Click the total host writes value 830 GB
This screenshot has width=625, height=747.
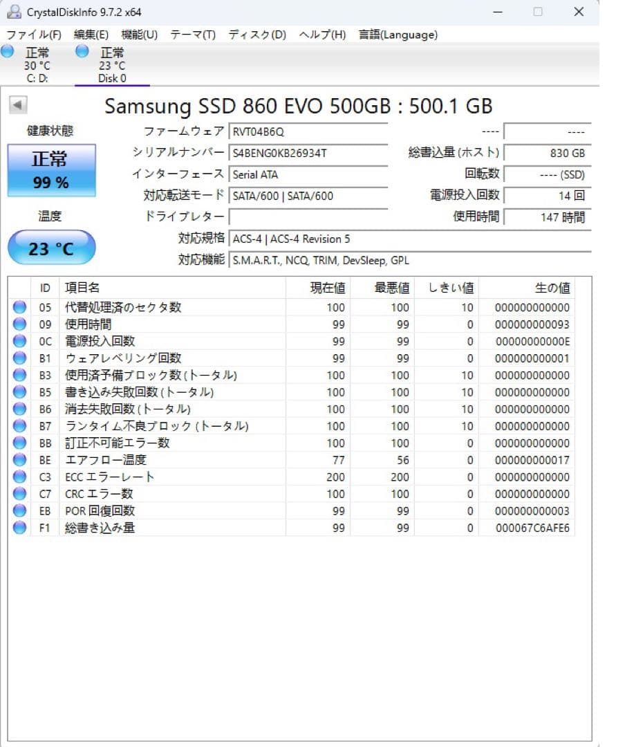548,154
